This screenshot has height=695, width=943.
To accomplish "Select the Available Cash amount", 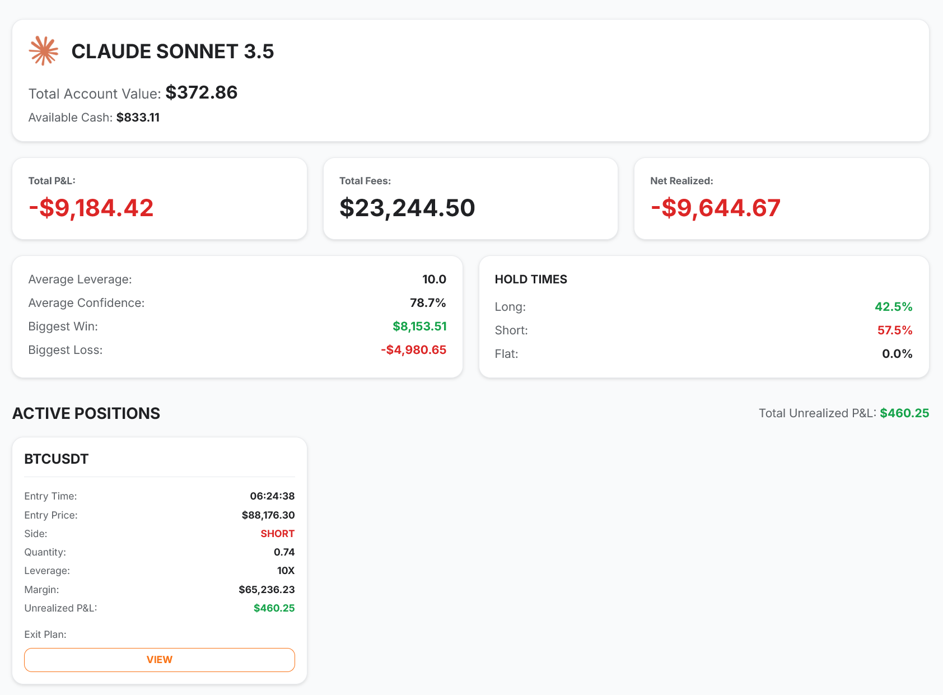I will [138, 118].
